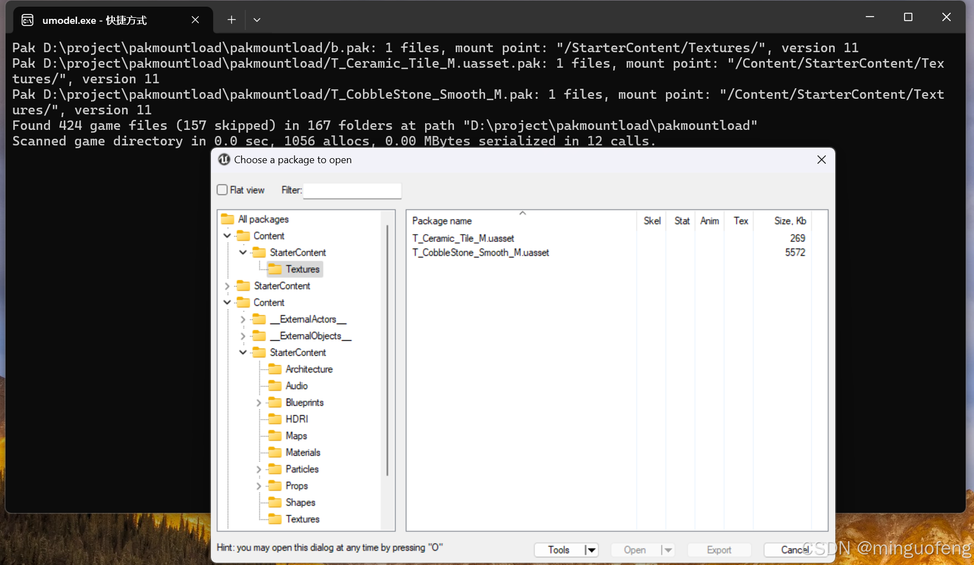Select T_CobbleStone_Smooth_M.uasset package
Viewport: 974px width, 565px height.
point(480,253)
